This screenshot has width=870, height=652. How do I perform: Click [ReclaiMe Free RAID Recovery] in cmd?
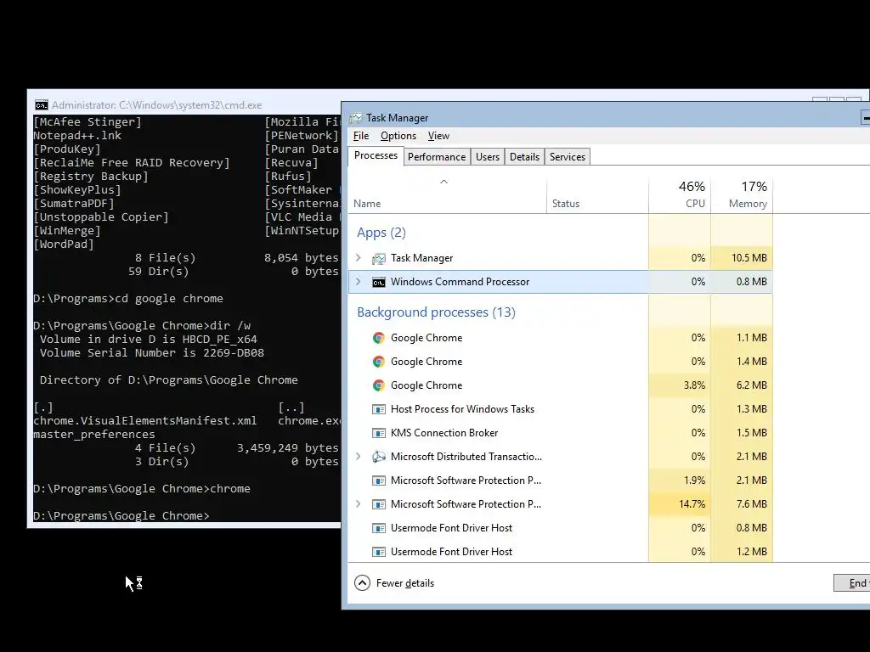pos(132,163)
